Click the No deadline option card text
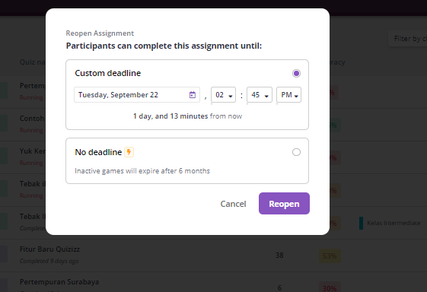This screenshot has width=427, height=292. point(98,152)
